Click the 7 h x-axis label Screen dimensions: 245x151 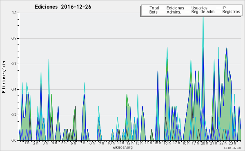point(83,143)
